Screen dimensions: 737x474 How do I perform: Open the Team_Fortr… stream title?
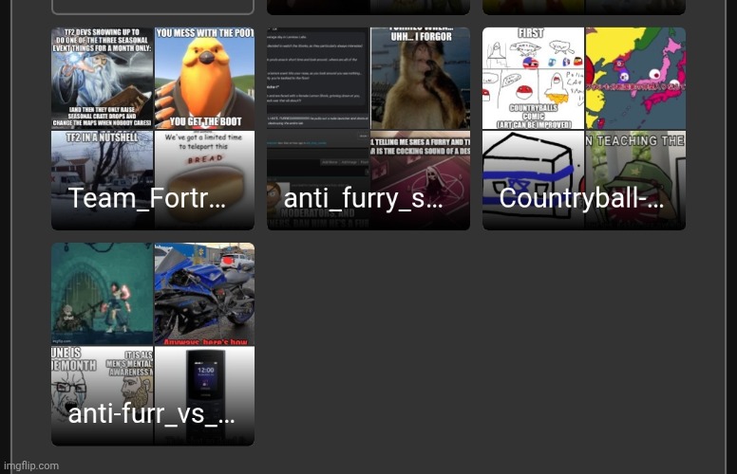coord(147,199)
